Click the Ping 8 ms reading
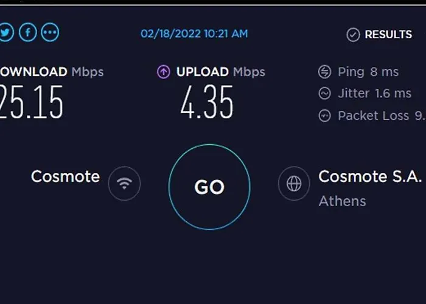426x304 pixels. point(368,72)
